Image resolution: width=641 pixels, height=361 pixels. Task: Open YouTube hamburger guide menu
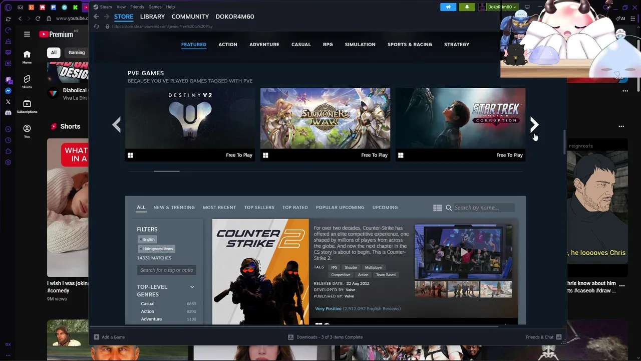(x=27, y=34)
